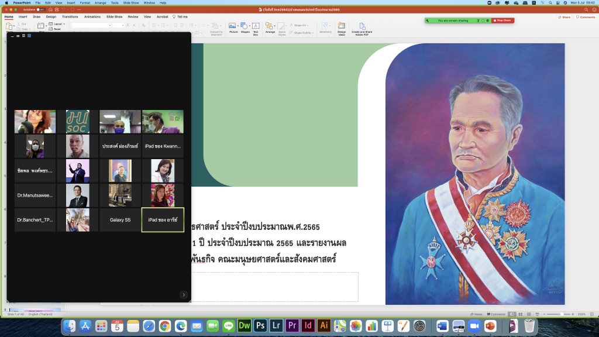599x337 pixels.
Task: Open Zoom from the Dock
Action: tap(474, 326)
